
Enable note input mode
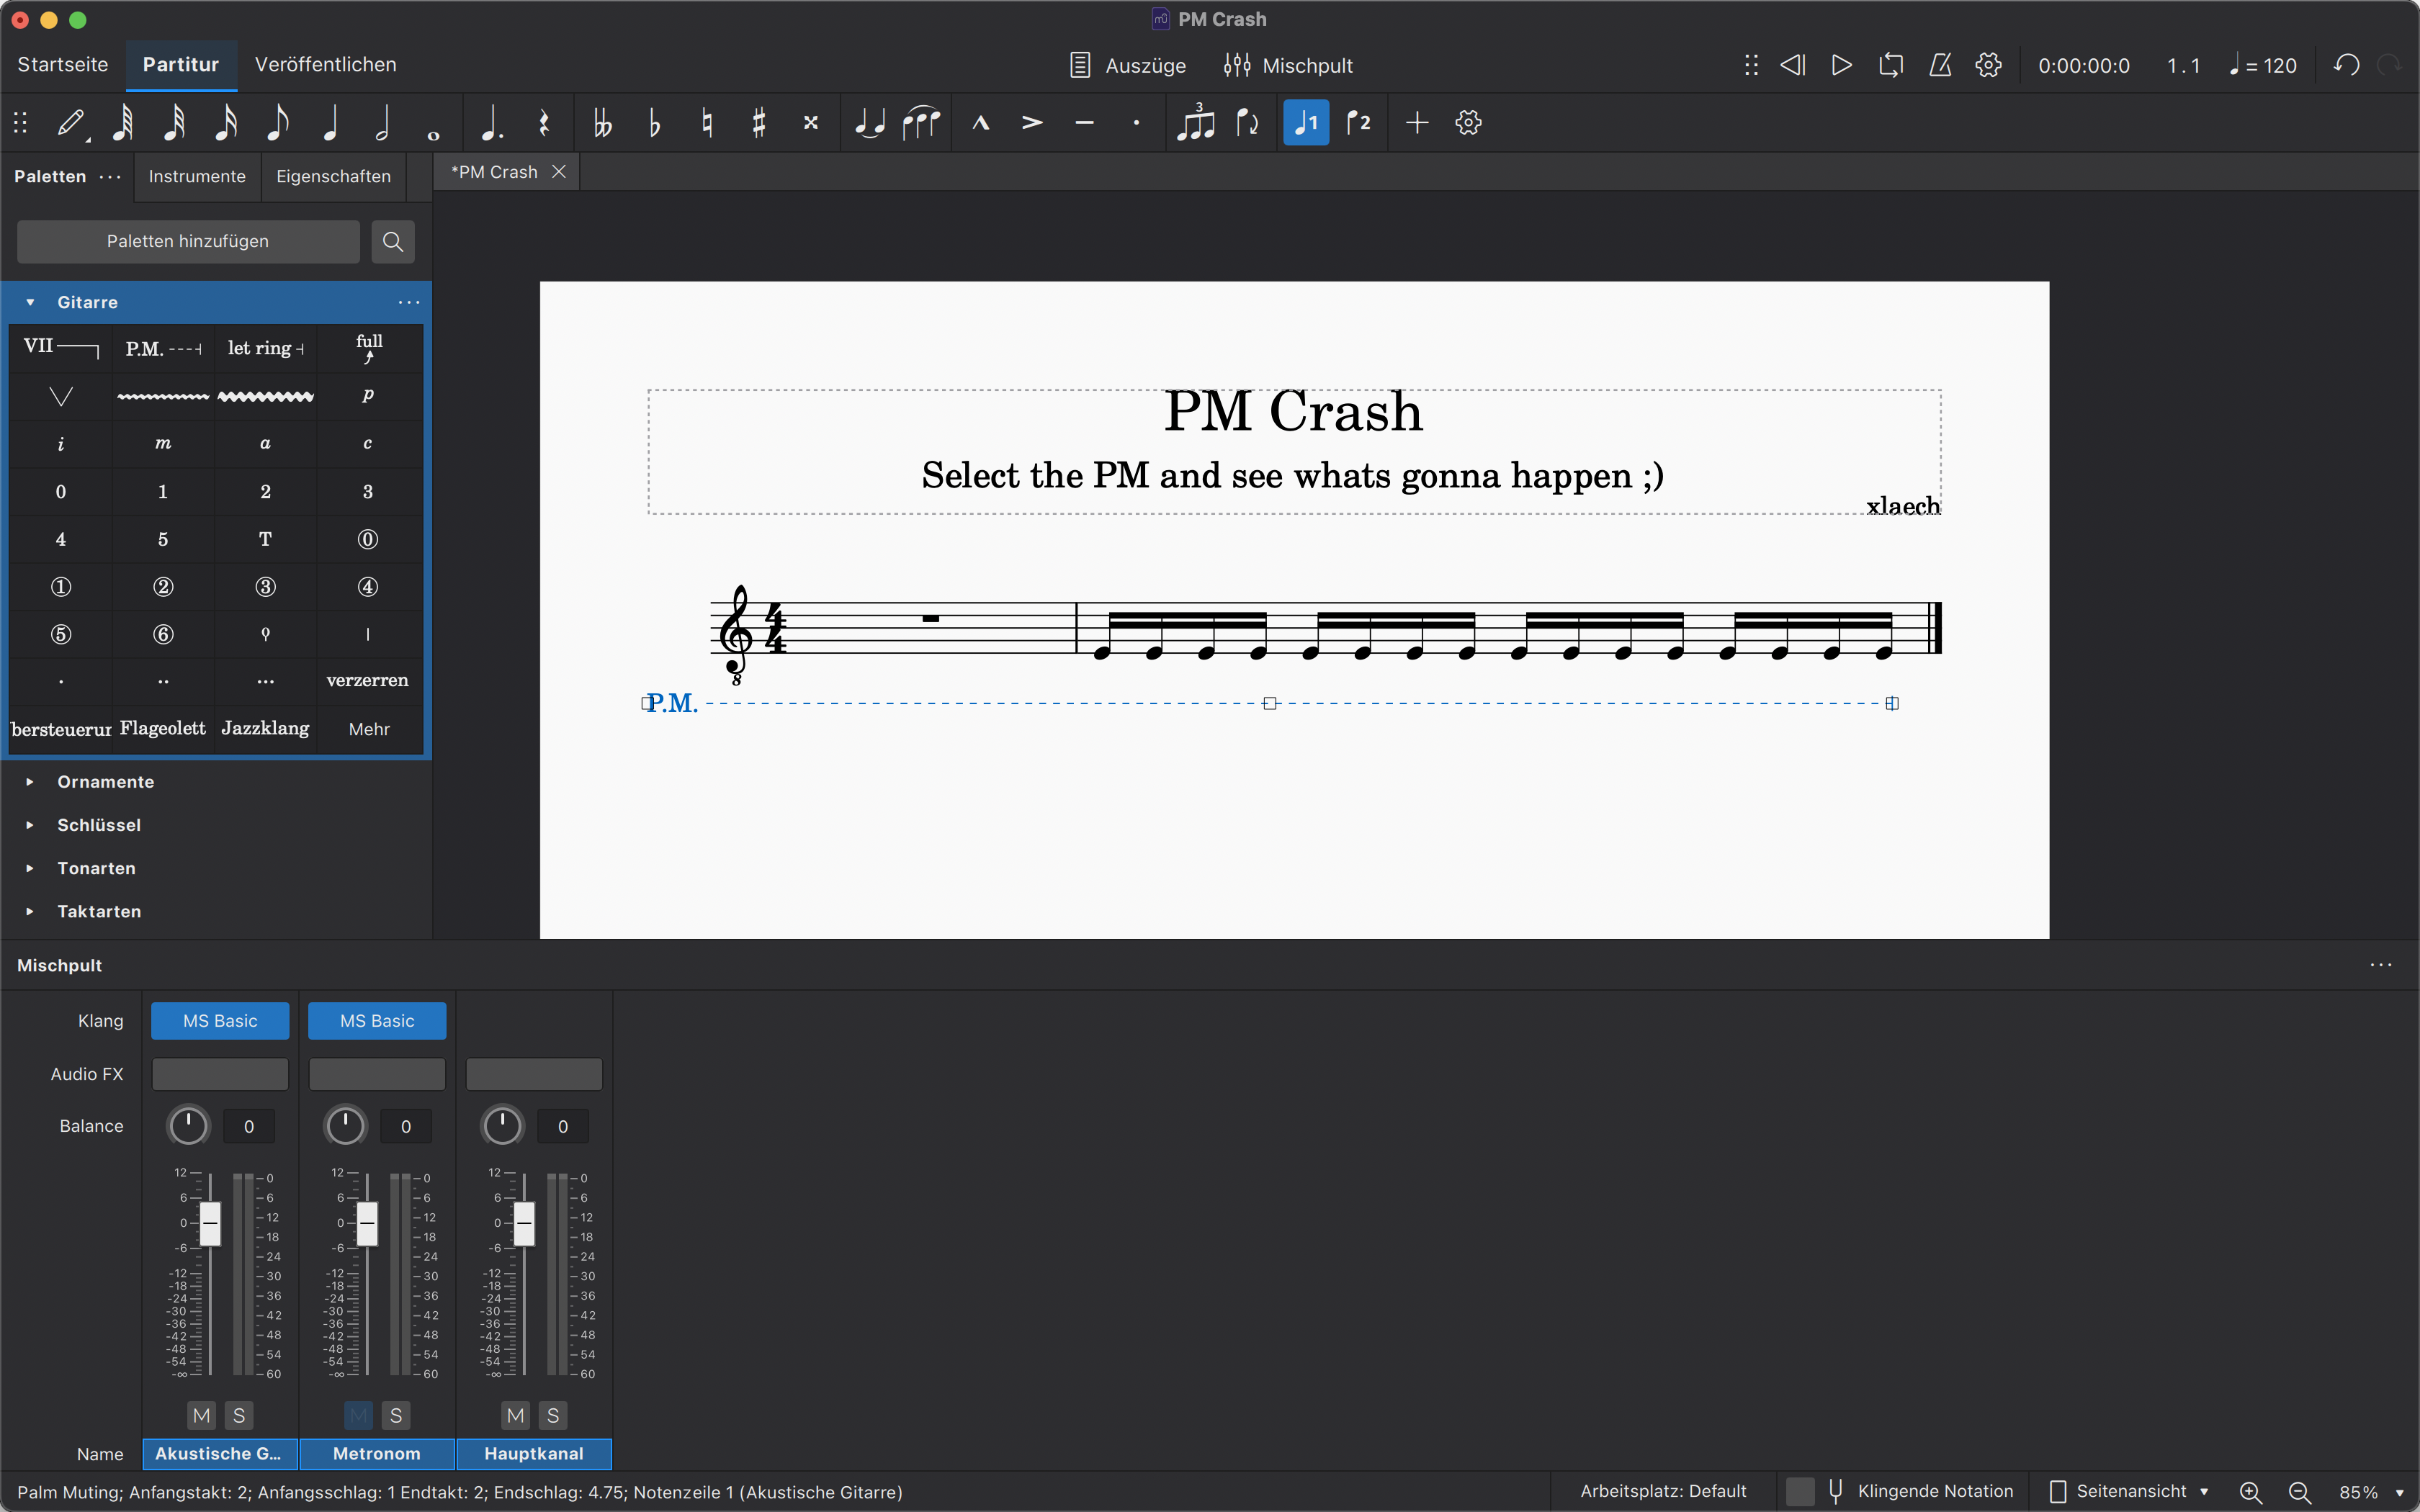pyautogui.click(x=70, y=122)
